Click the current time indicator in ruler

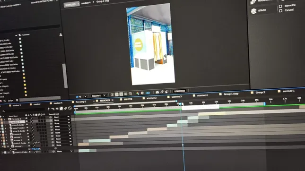click(x=180, y=104)
